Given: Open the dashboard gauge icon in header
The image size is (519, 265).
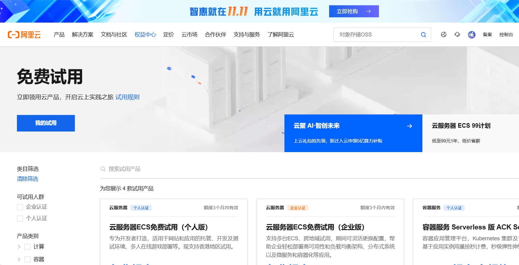Looking at the screenshot, I should (444, 35).
